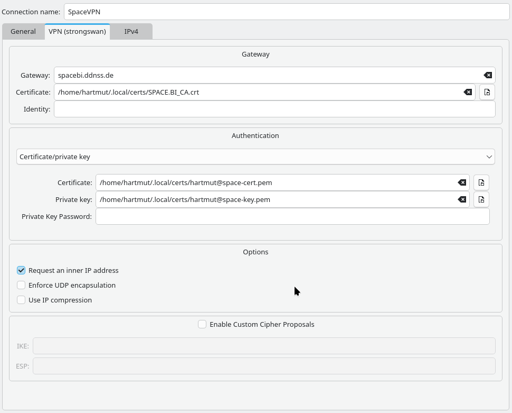Clear the Private key path
Viewport: 512px width, 413px height.
pos(462,199)
